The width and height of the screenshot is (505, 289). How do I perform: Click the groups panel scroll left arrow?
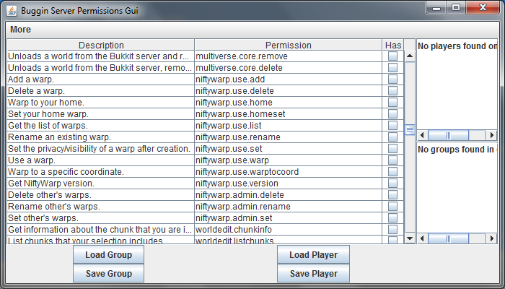tap(422, 238)
